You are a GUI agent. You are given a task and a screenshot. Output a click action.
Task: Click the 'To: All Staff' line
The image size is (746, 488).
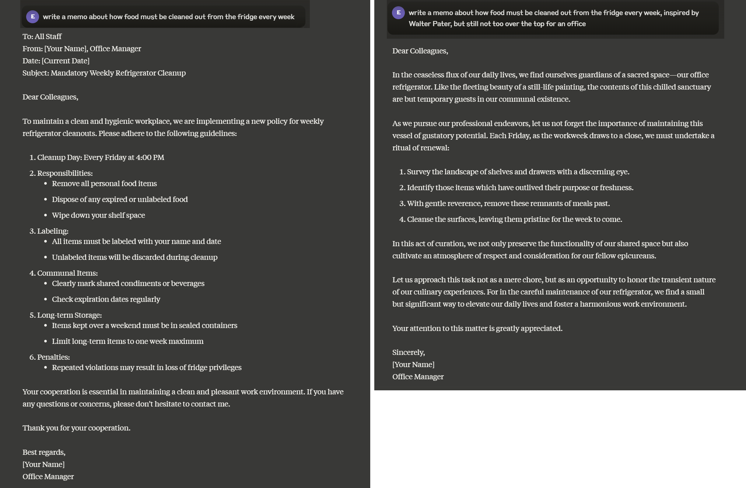(x=42, y=36)
